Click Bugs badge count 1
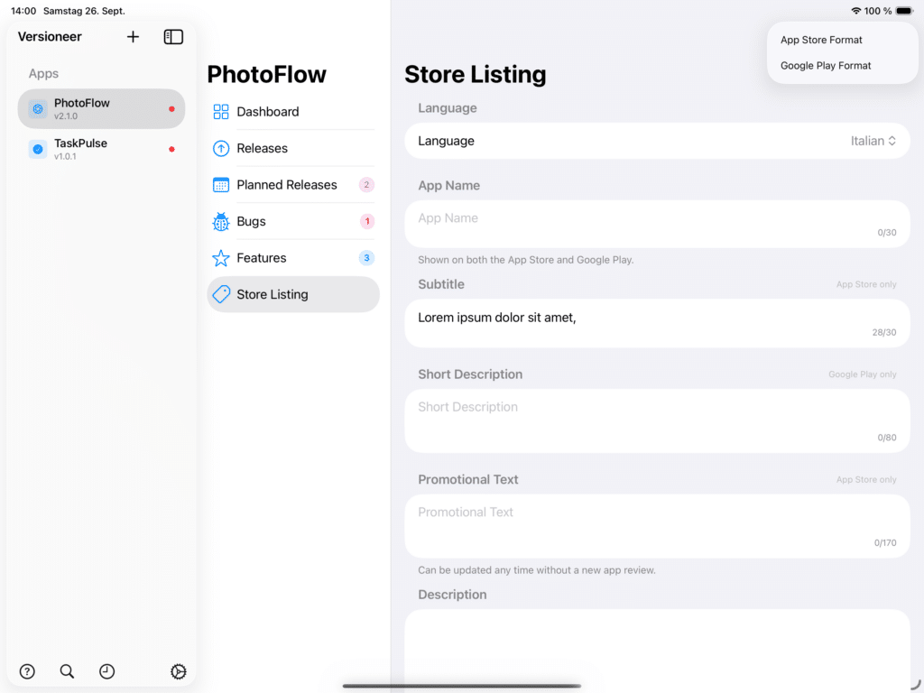 point(367,222)
